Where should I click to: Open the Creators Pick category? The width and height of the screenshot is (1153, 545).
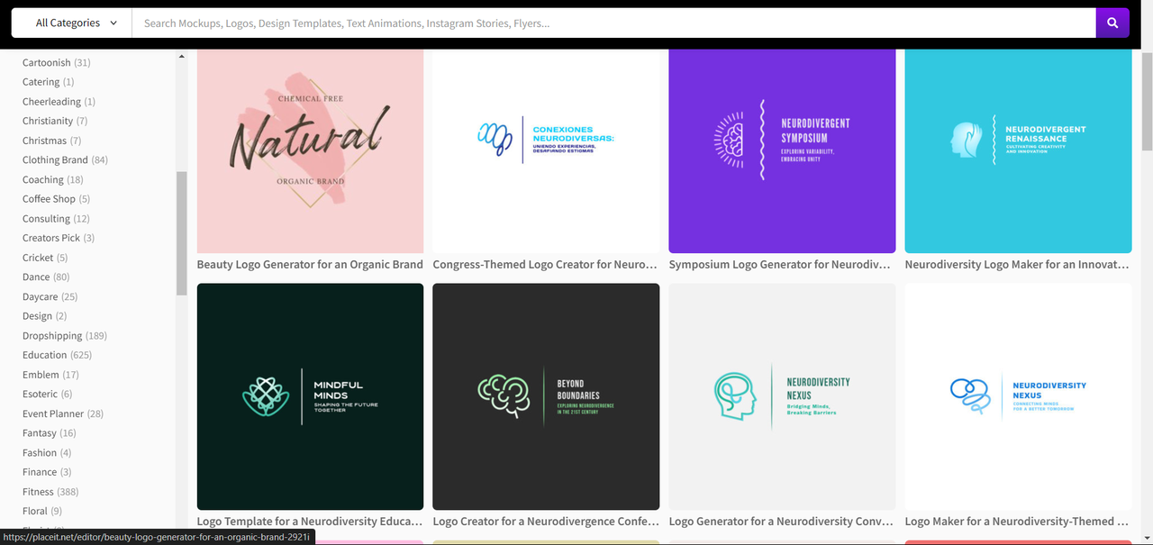[59, 238]
